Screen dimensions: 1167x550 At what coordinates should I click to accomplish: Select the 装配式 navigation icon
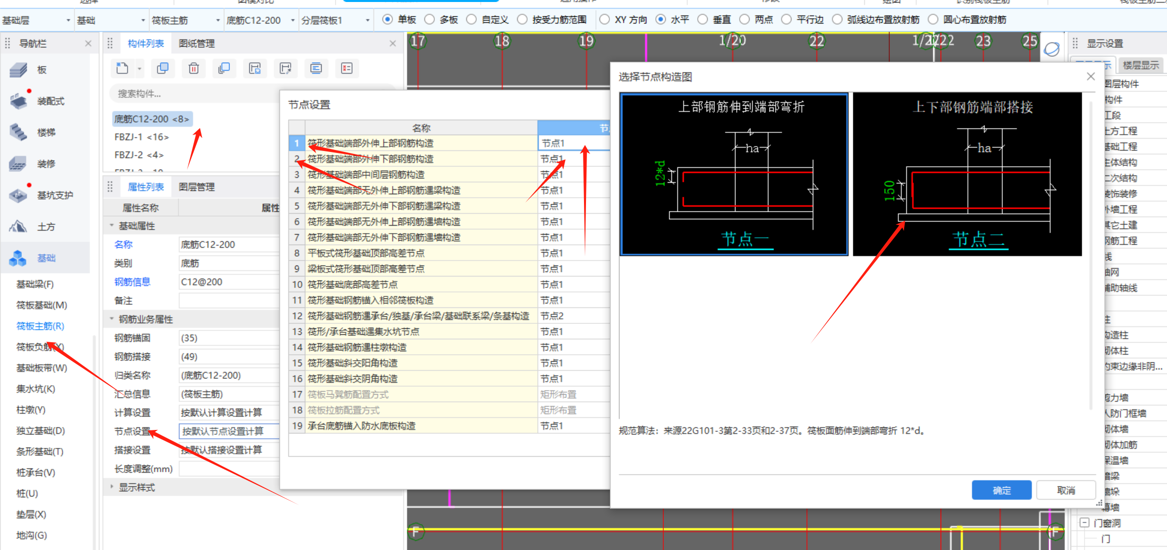(x=19, y=101)
